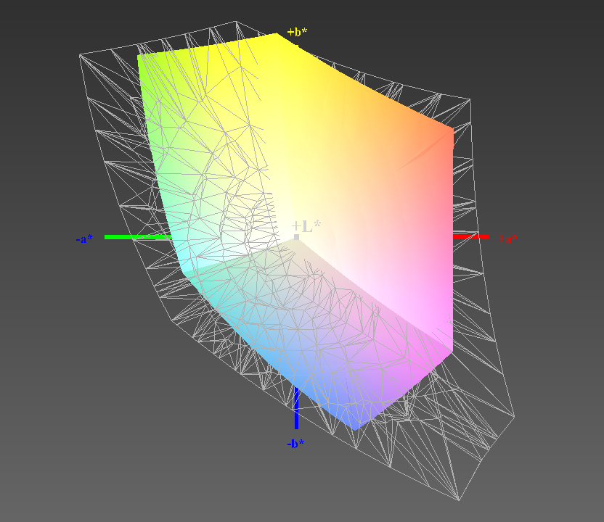Click the -b* axis label
604x522 pixels.
[x=295, y=443]
